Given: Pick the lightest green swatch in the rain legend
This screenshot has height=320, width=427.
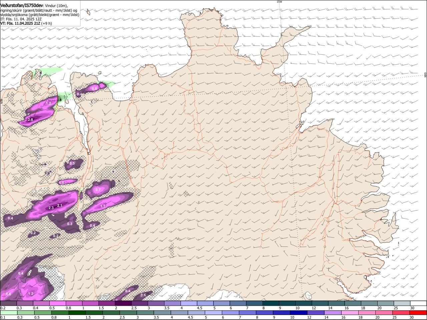Looking at the screenshot, I should [8, 313].
